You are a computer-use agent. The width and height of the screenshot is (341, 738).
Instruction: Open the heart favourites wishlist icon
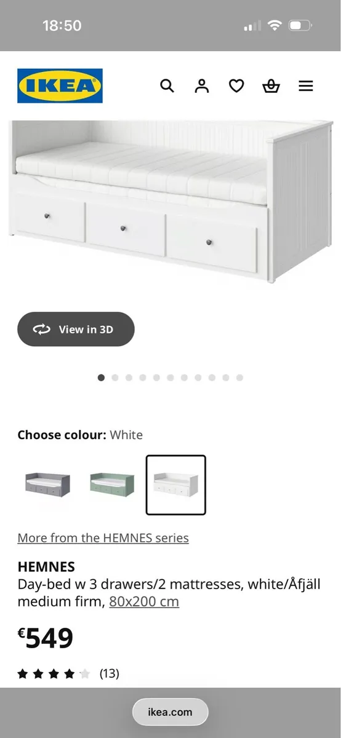coord(236,85)
